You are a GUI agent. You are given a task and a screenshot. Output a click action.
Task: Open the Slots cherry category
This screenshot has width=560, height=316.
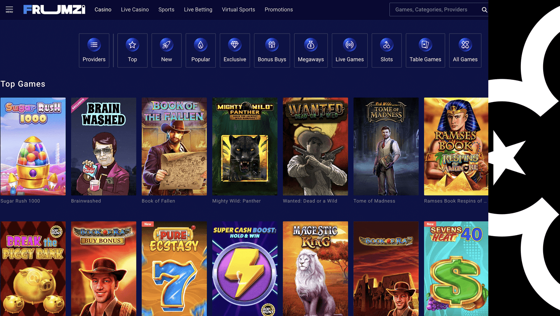[387, 50]
